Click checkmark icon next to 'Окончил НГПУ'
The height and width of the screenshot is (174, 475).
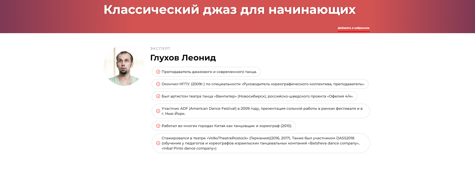coord(158,84)
